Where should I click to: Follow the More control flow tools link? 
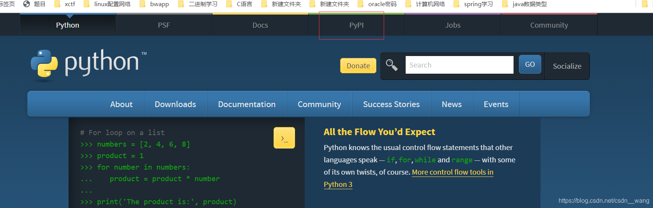click(x=453, y=172)
